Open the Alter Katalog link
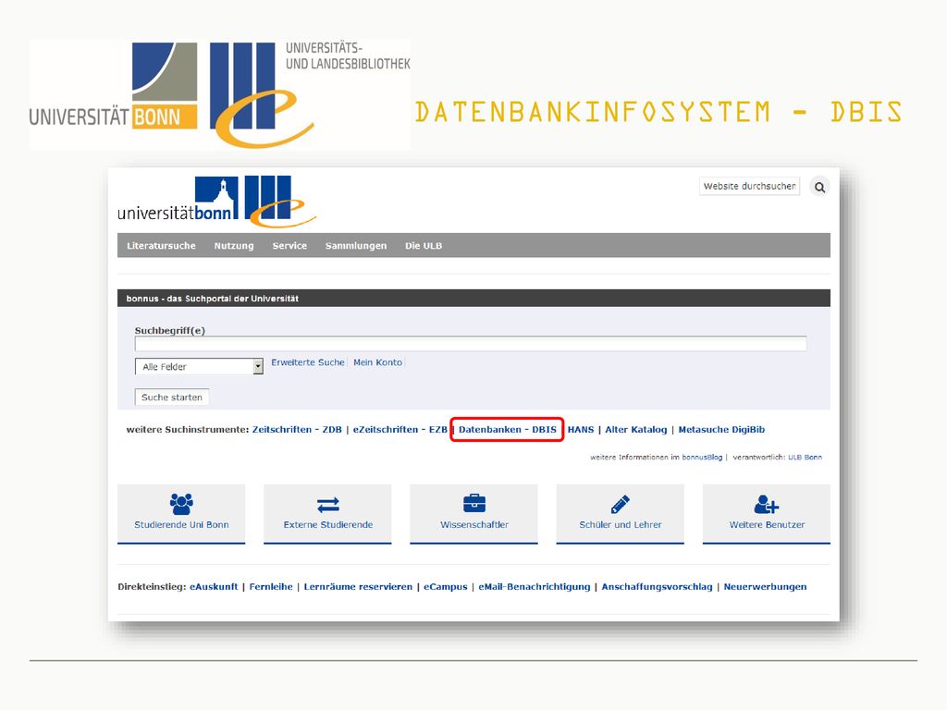 coord(636,429)
